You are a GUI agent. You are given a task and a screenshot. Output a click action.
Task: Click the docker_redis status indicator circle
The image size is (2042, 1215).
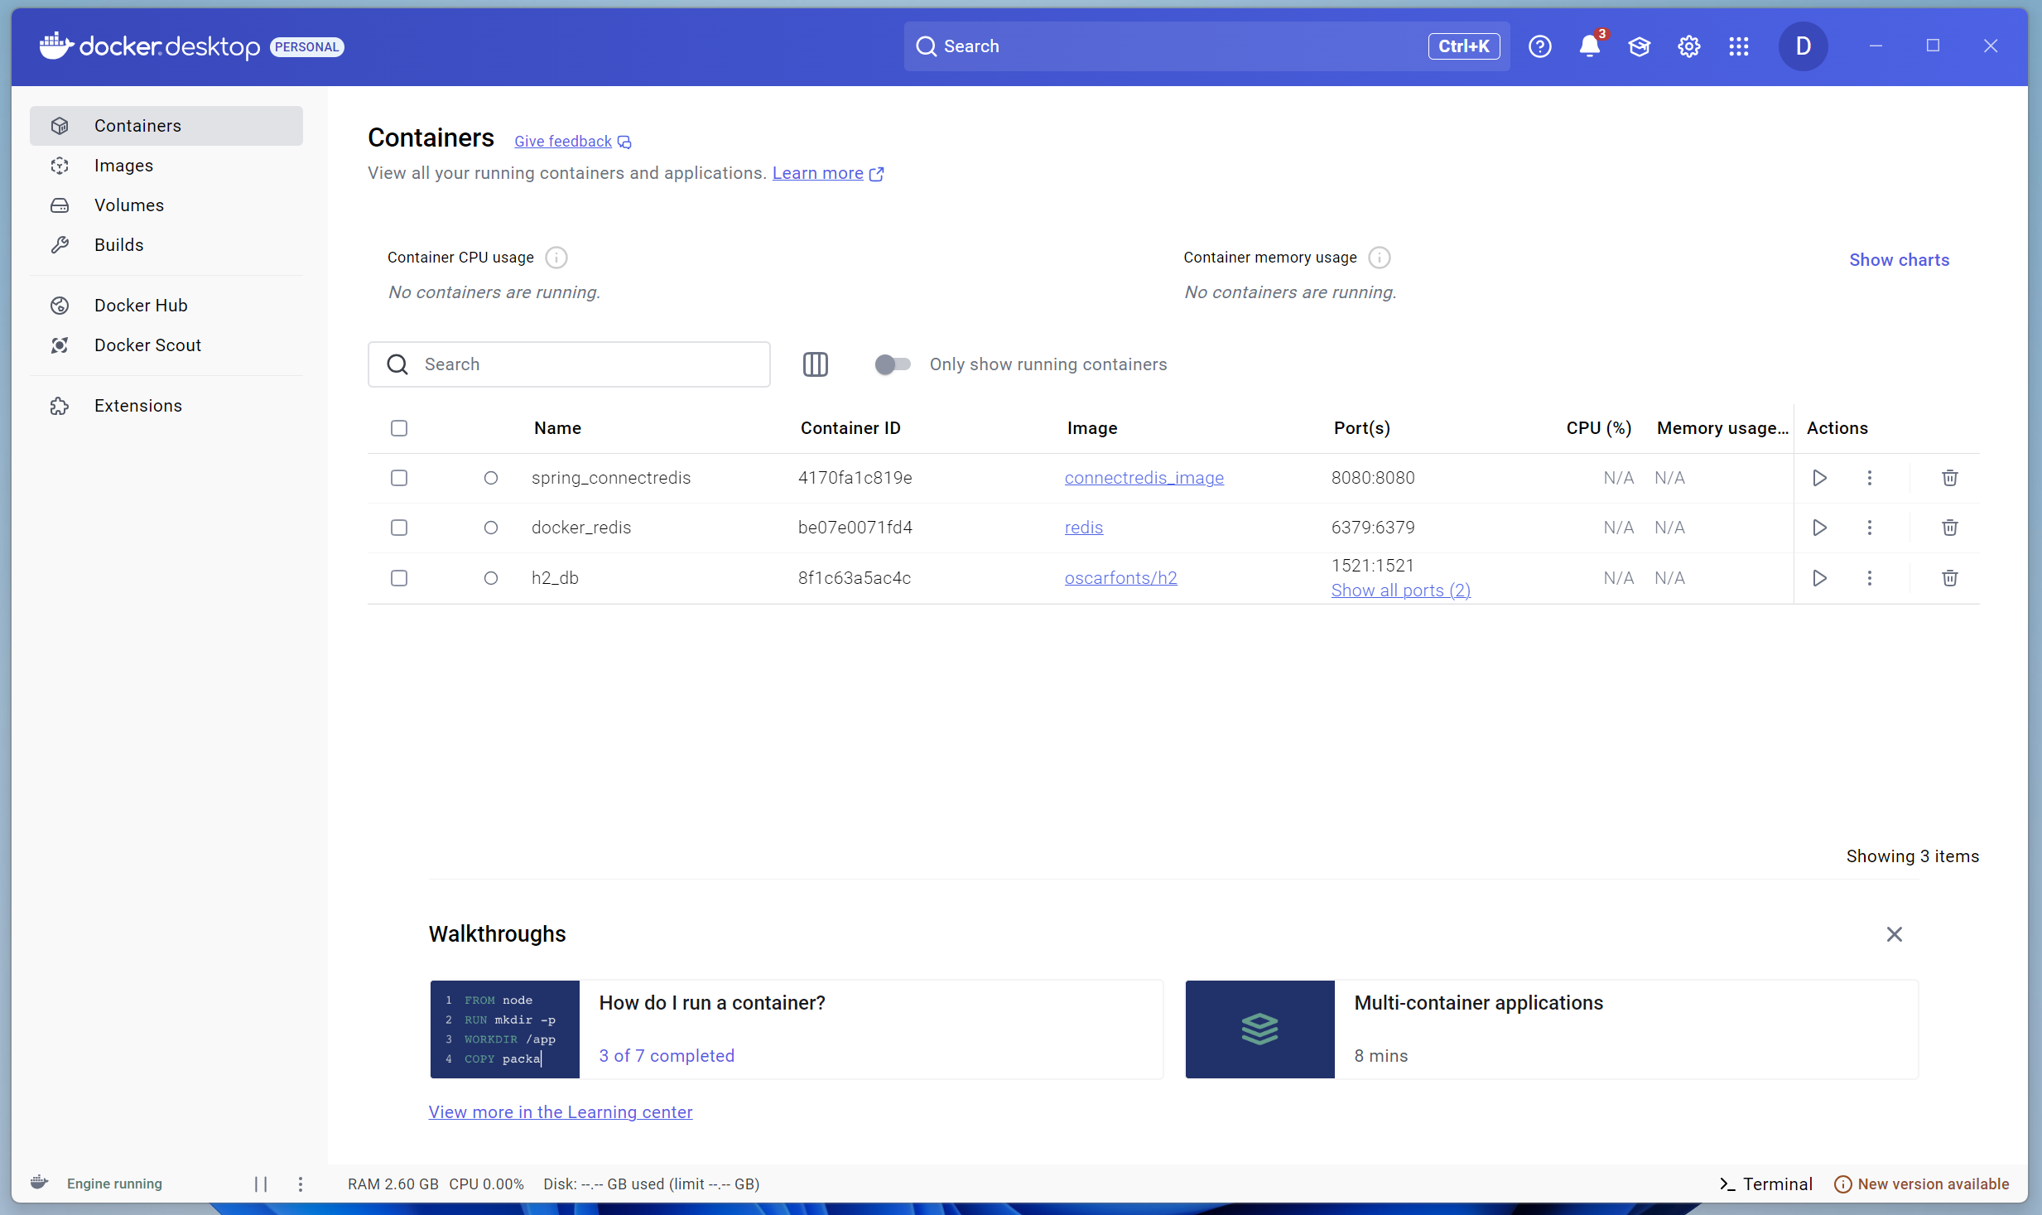click(x=491, y=528)
